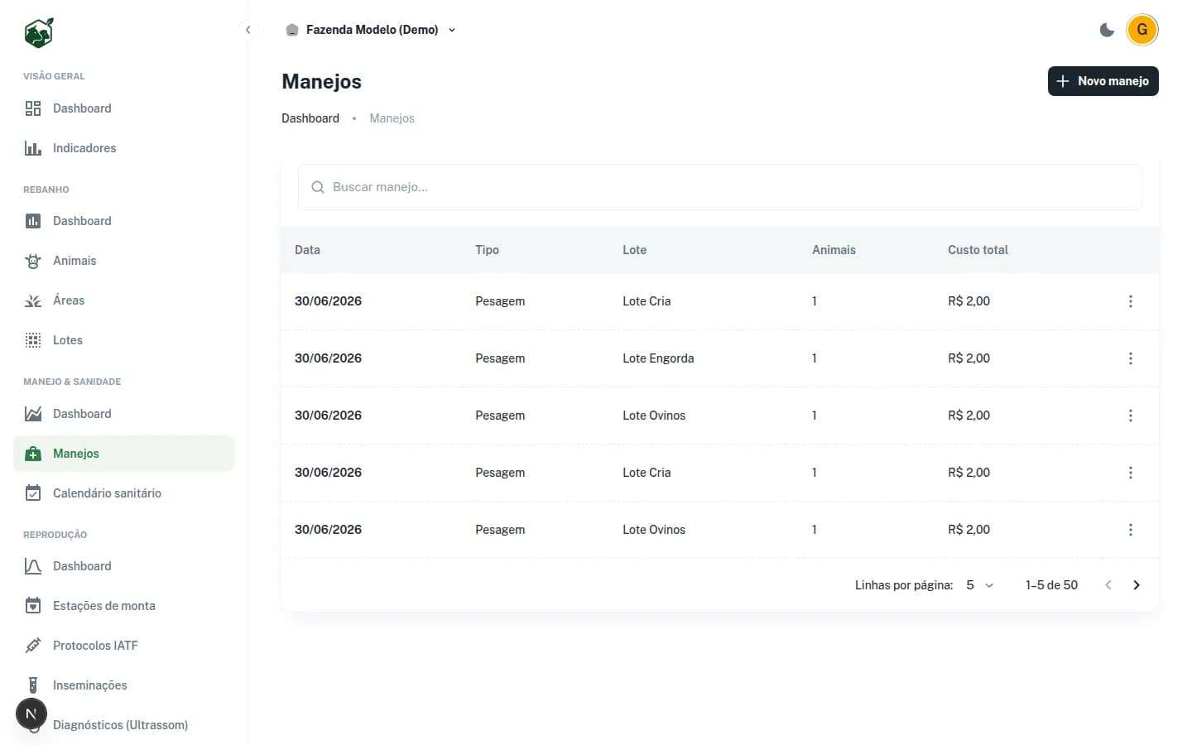Go to the next page of results

1137,585
